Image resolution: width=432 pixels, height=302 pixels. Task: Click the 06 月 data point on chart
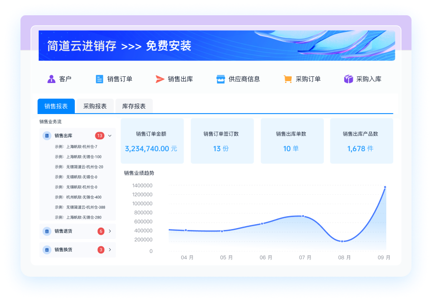coord(262,224)
